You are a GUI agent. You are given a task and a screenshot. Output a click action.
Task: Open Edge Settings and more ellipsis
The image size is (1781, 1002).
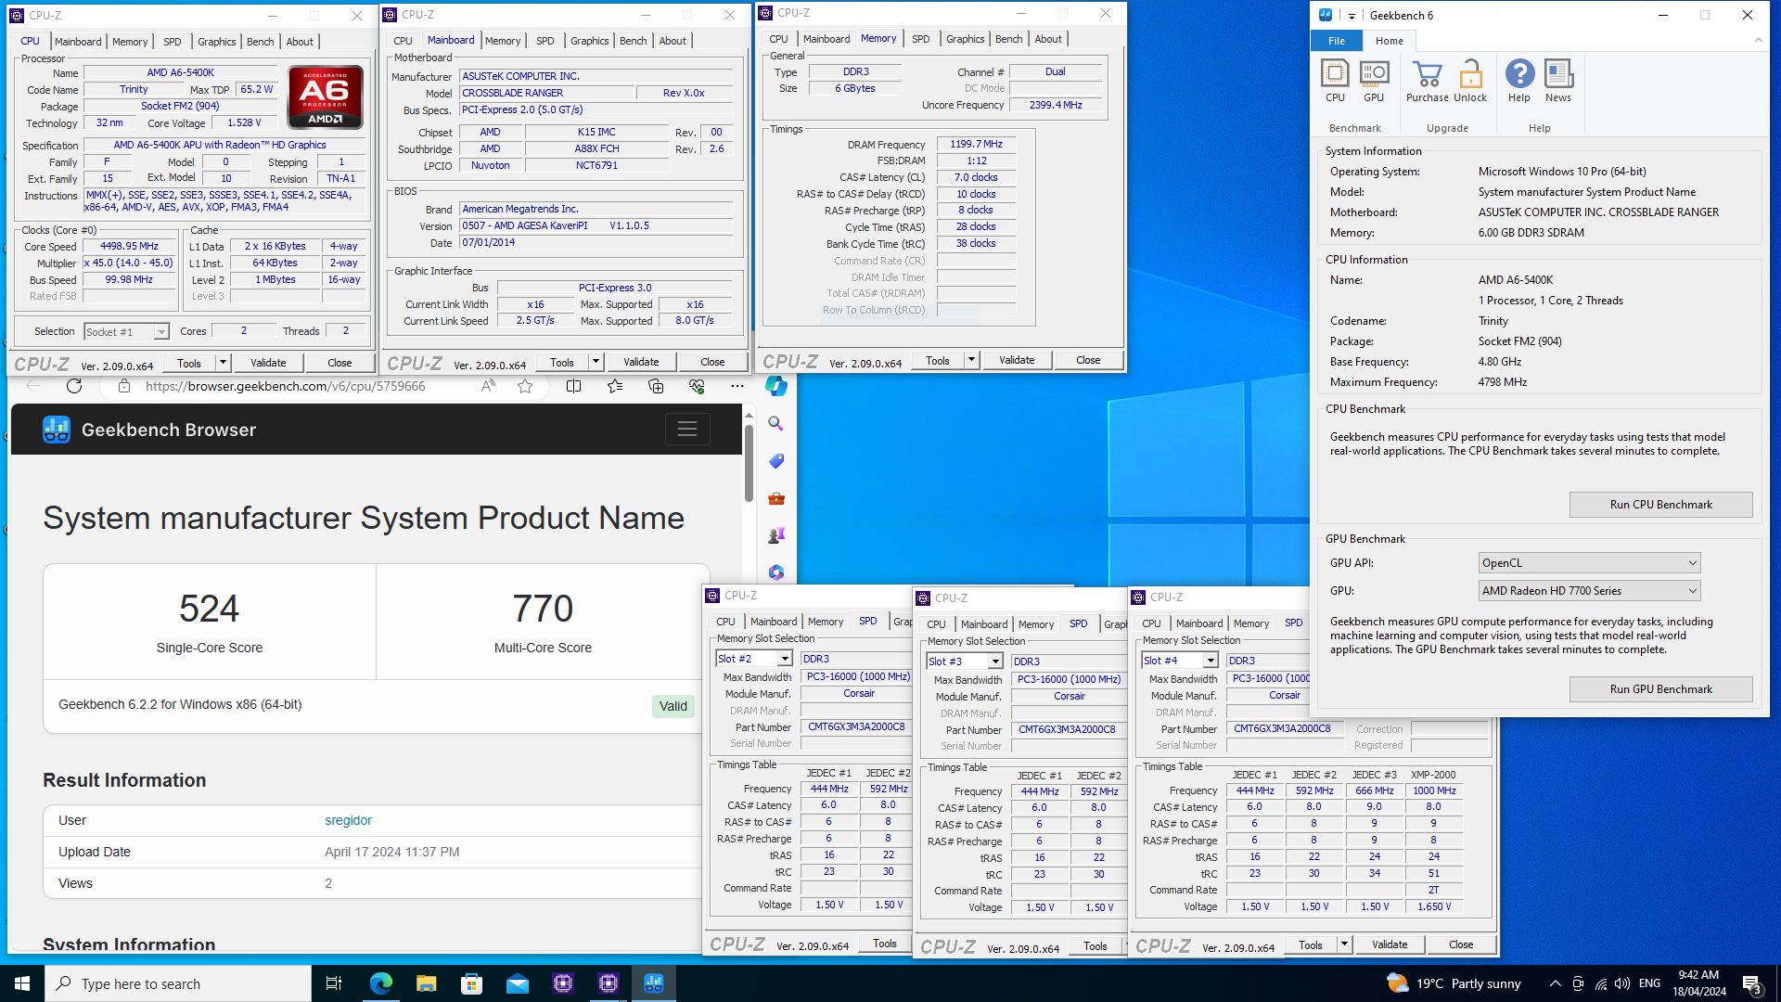point(737,386)
